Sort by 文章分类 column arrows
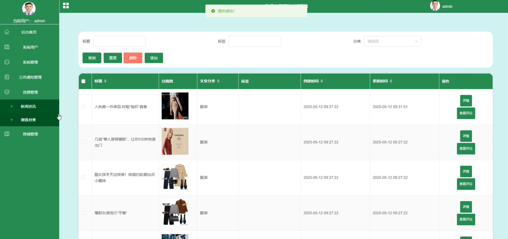This screenshot has height=239, width=508. [x=218, y=81]
